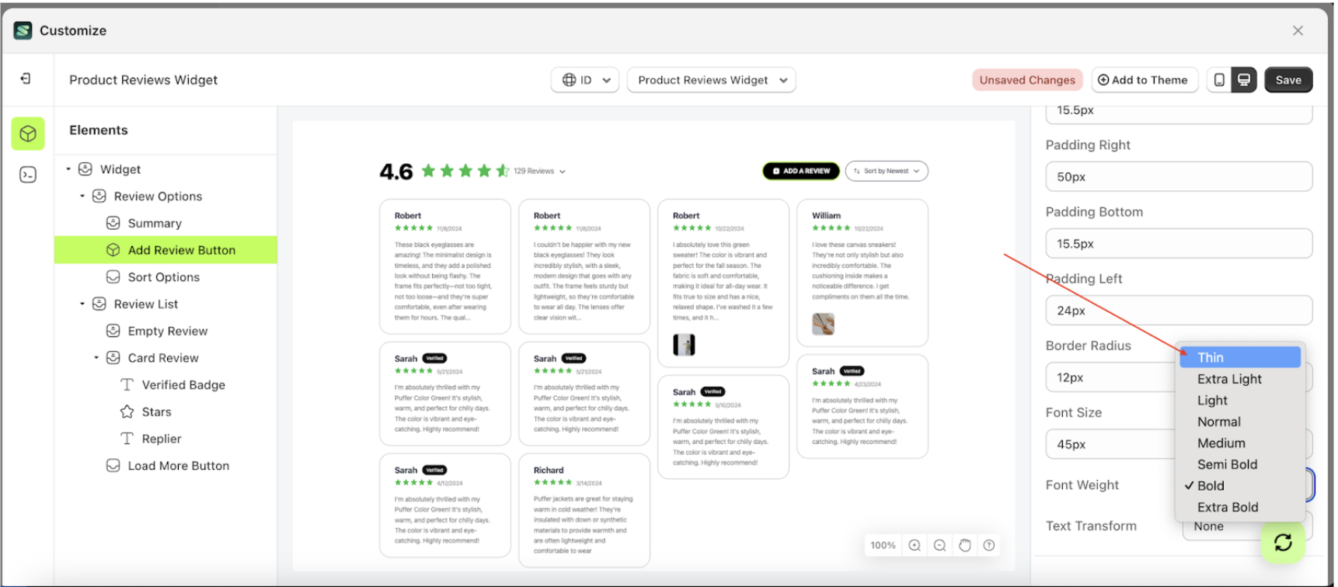Image resolution: width=1338 pixels, height=587 pixels.
Task: Click the Elements panel heading
Action: [x=99, y=130]
